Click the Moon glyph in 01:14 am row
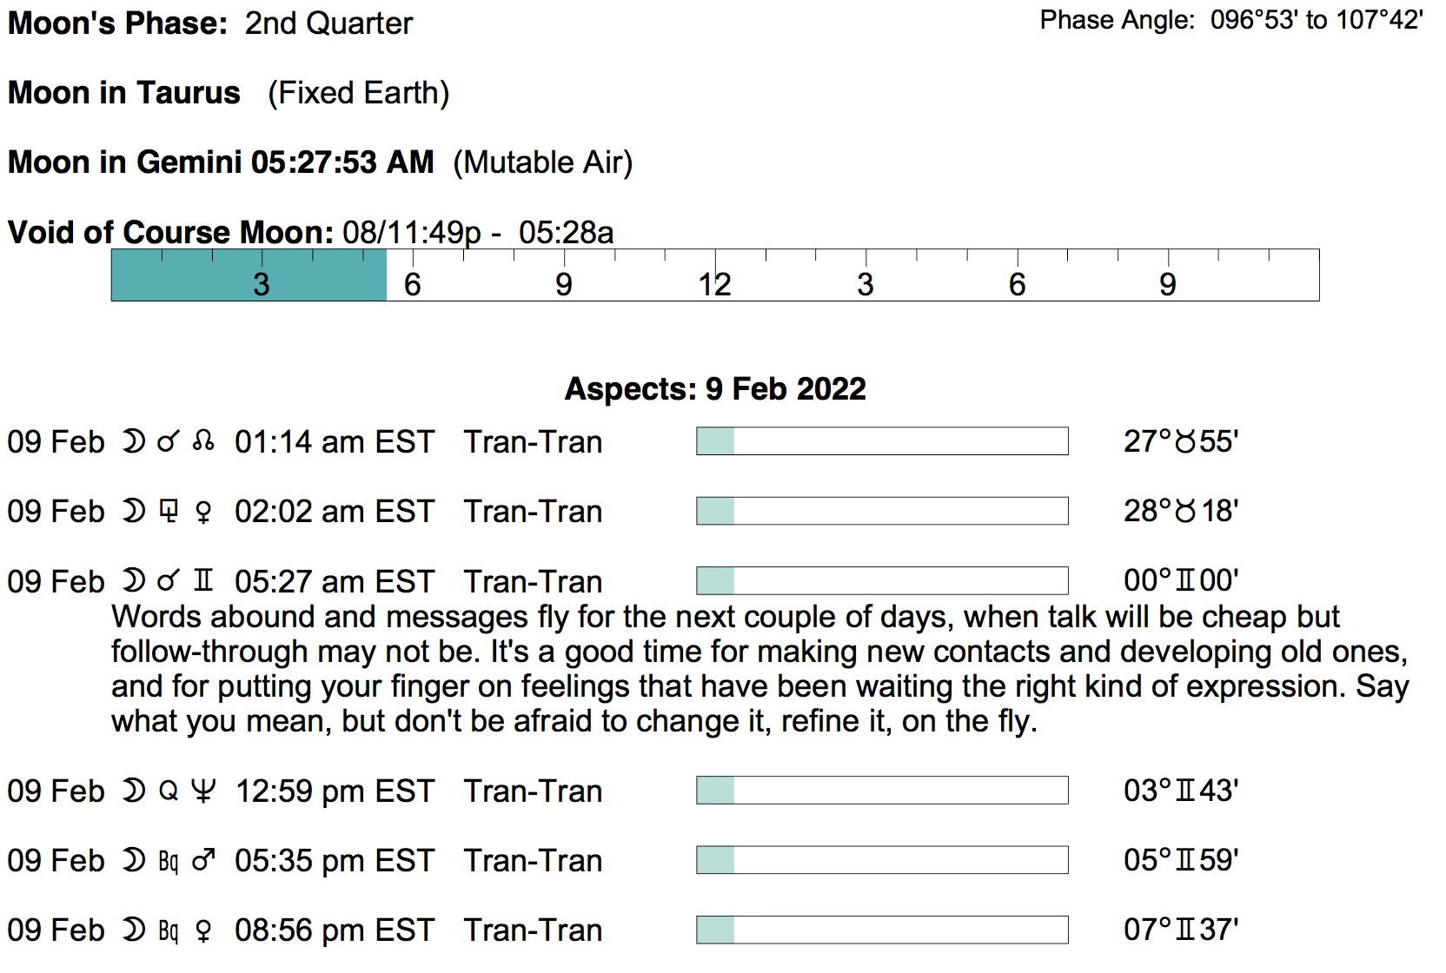 (x=133, y=441)
